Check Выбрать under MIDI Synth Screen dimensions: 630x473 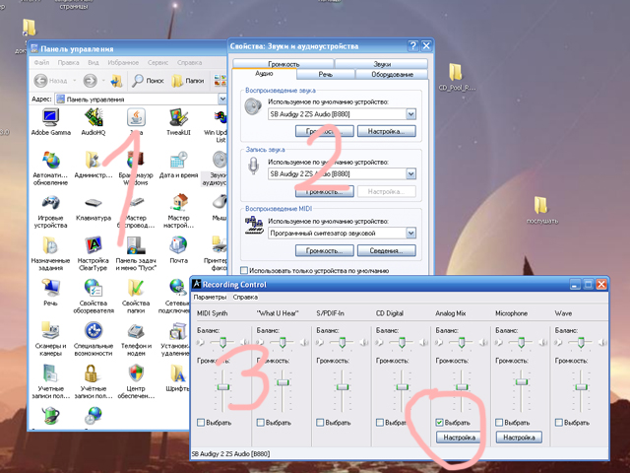[202, 423]
